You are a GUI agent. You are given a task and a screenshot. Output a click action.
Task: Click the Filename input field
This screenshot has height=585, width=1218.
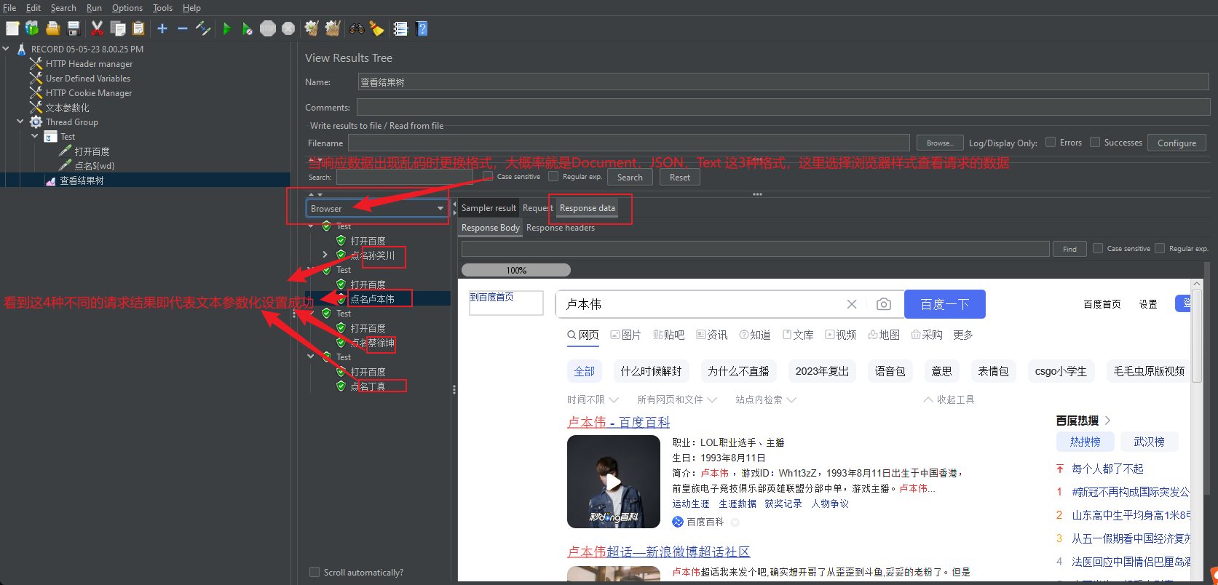(x=629, y=143)
